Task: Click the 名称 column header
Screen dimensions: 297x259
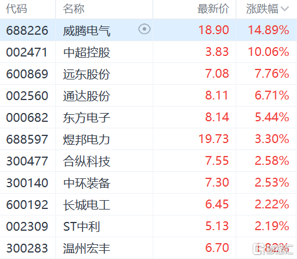Action: pos(74,9)
